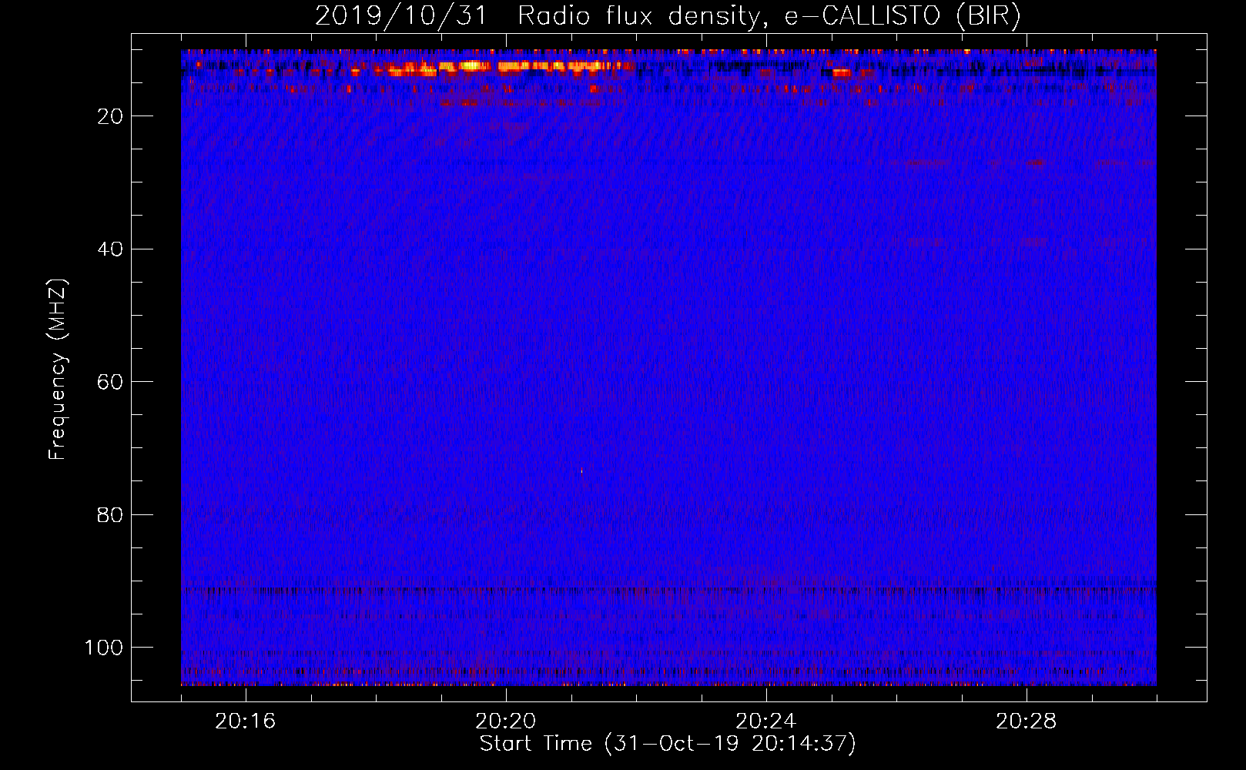Image resolution: width=1246 pixels, height=770 pixels.
Task: Click the small white dot in the spectrogram
Action: tap(581, 470)
